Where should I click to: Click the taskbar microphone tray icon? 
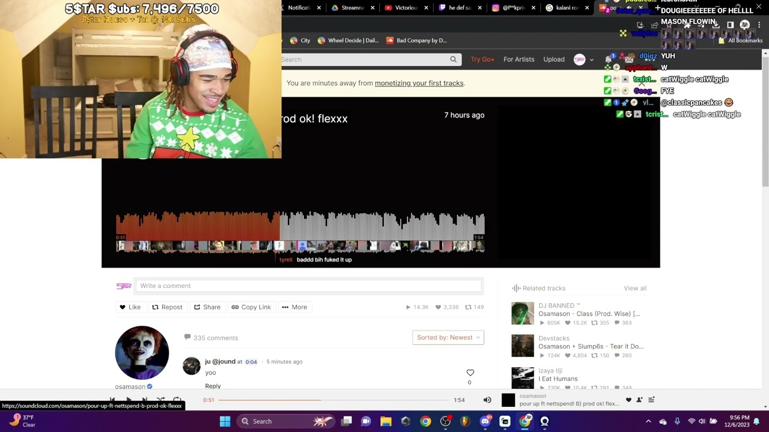[677, 421]
